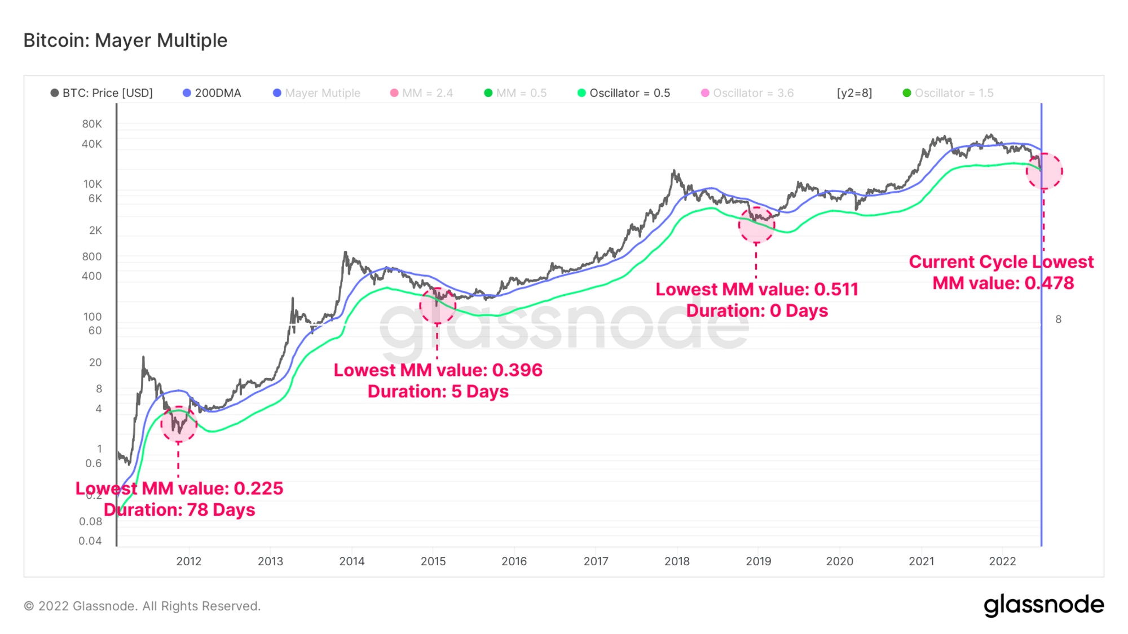The height and width of the screenshot is (634, 1128).
Task: Click the 2021 x-axis label
Action: 921,561
